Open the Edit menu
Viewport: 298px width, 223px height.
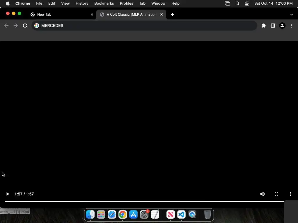pos(52,3)
